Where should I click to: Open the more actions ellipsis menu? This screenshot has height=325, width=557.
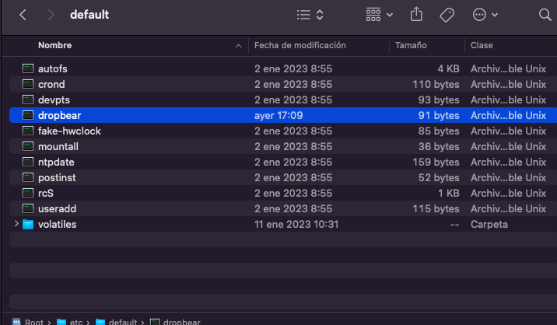(485, 15)
